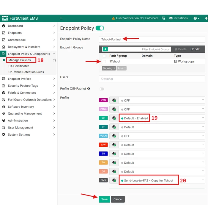Click the FortiGuard Outbreak Detections icon
Viewport: 208px width, 205px height.
click(x=4, y=100)
